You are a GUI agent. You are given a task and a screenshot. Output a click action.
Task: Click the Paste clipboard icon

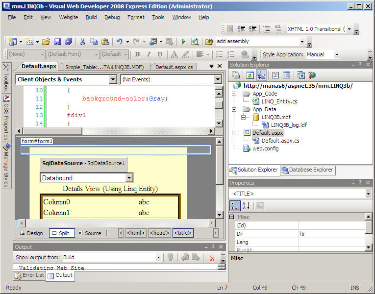(105, 42)
